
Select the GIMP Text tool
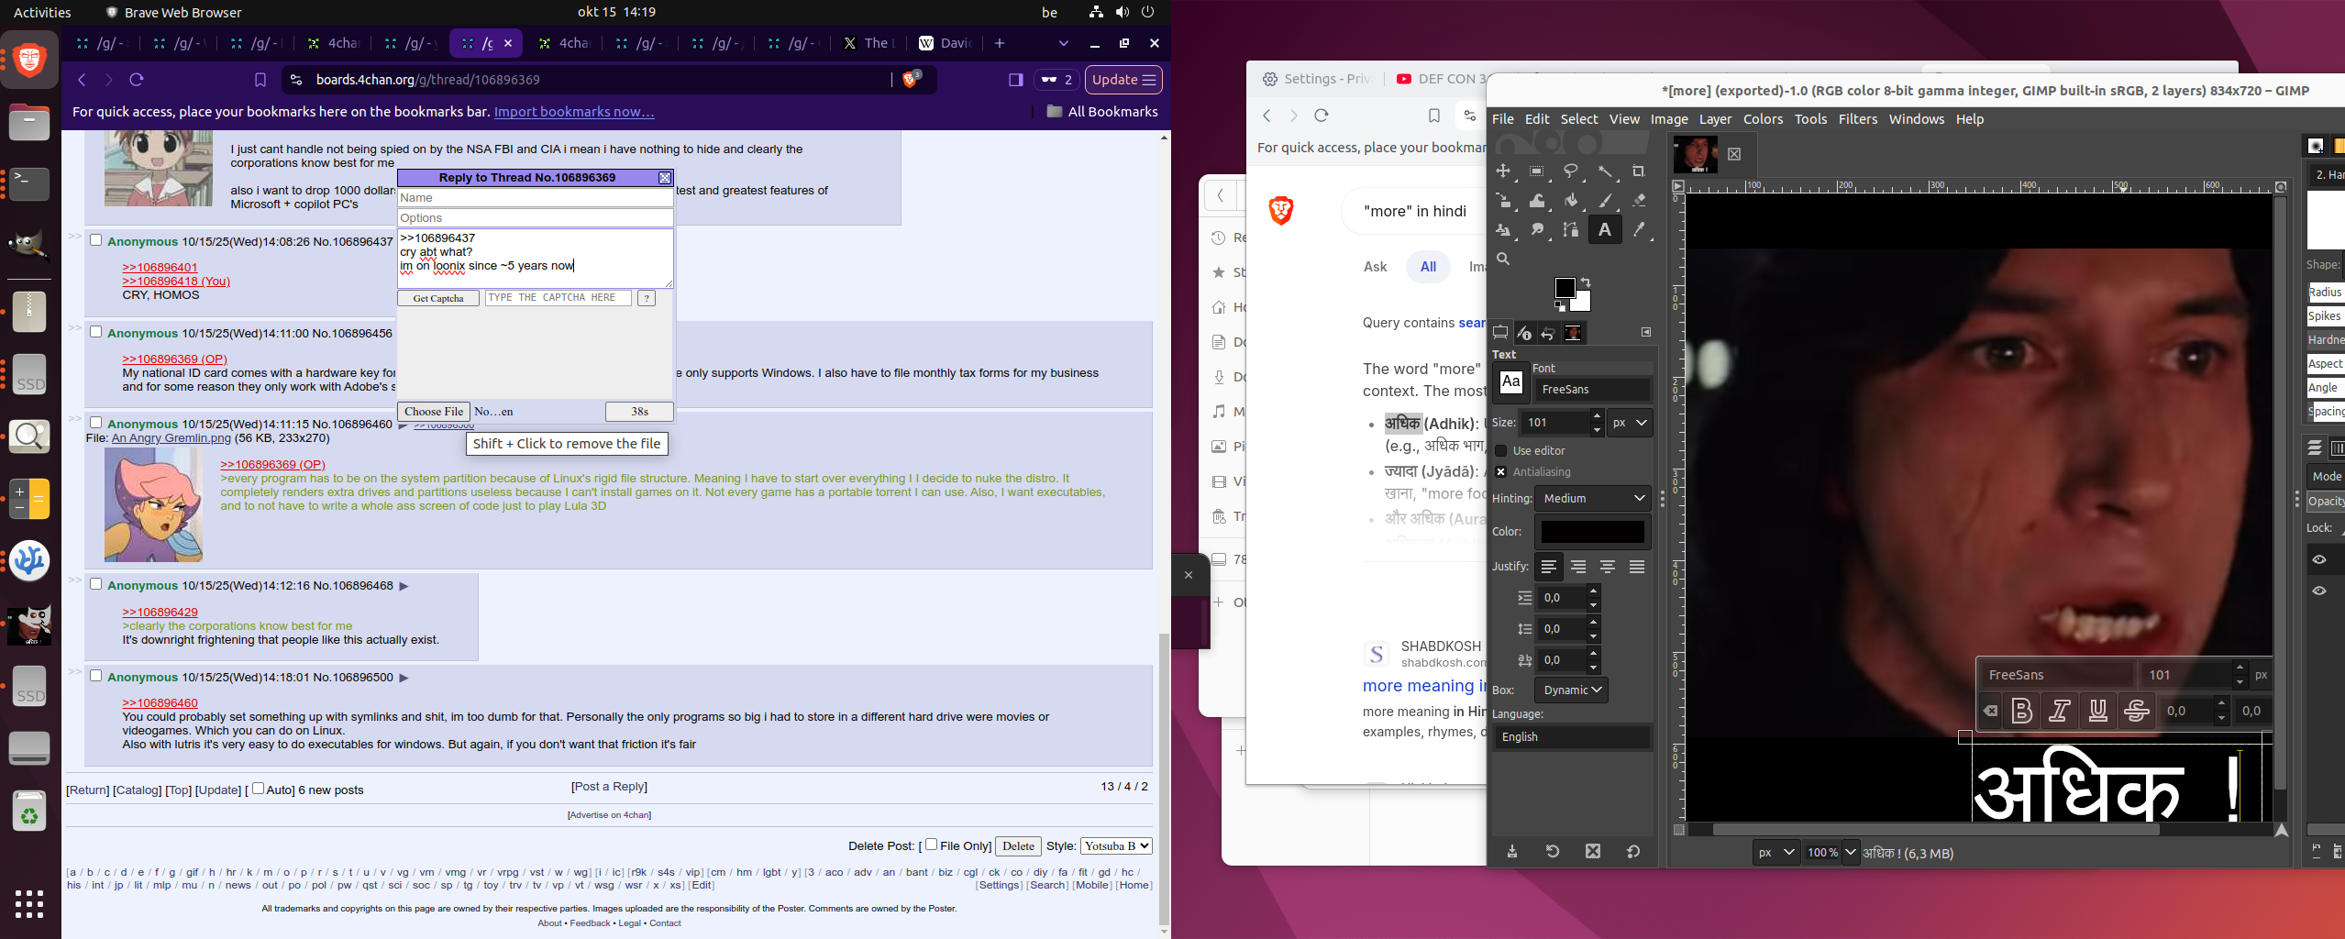1604,230
